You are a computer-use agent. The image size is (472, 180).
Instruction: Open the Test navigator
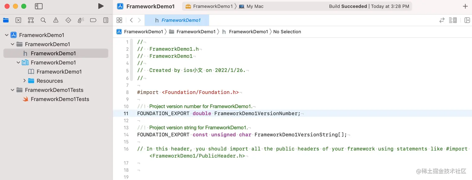click(x=68, y=20)
